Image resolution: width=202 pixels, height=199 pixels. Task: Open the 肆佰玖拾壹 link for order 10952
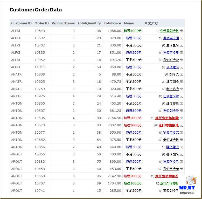click(x=171, y=60)
